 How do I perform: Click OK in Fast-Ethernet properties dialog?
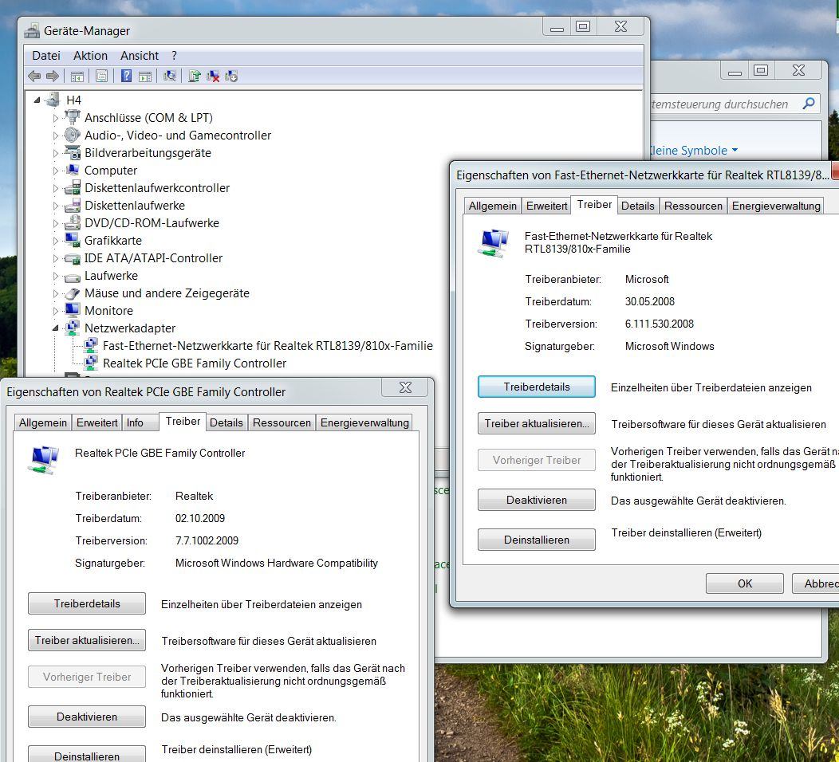[x=744, y=583]
